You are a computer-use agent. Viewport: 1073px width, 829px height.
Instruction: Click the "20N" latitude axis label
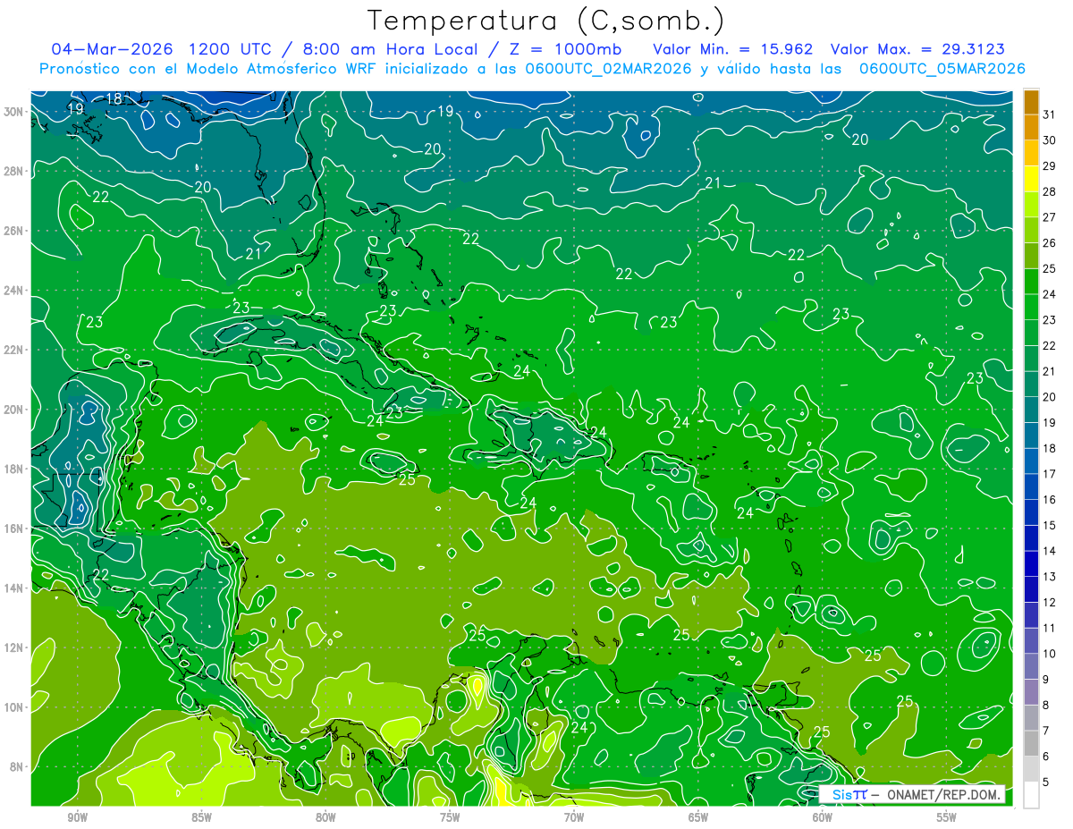(x=15, y=410)
